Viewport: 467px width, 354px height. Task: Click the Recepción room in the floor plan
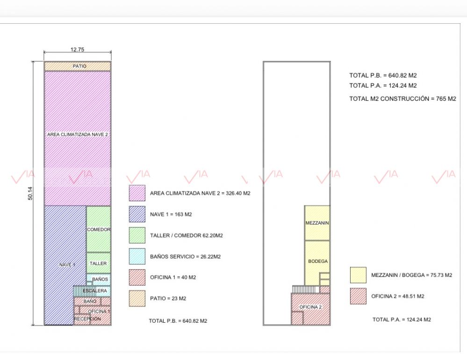pyautogui.click(x=87, y=319)
